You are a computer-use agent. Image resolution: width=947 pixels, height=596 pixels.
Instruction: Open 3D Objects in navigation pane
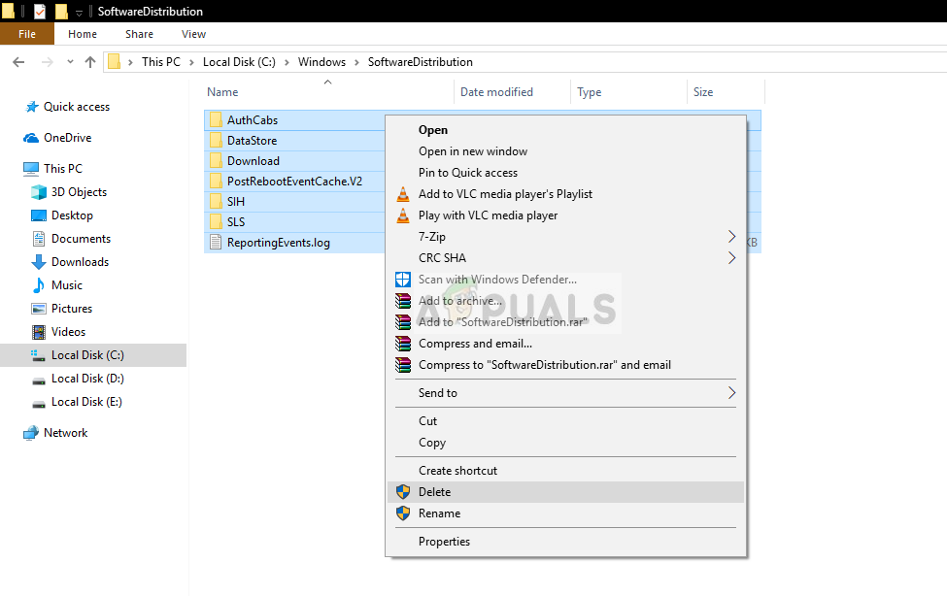coord(79,192)
